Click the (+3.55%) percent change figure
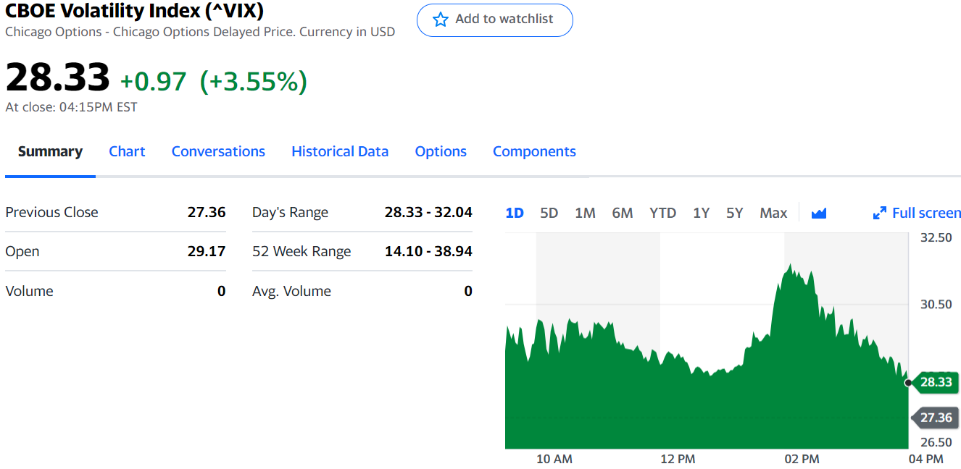This screenshot has height=469, width=961. pos(254,82)
